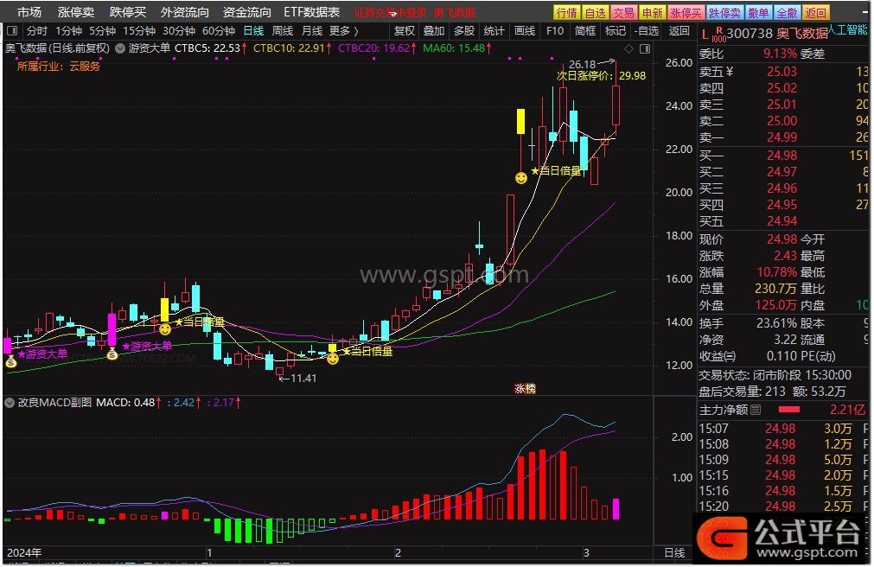
Task: Click the 卖一 price 24.99
Action: click(781, 137)
